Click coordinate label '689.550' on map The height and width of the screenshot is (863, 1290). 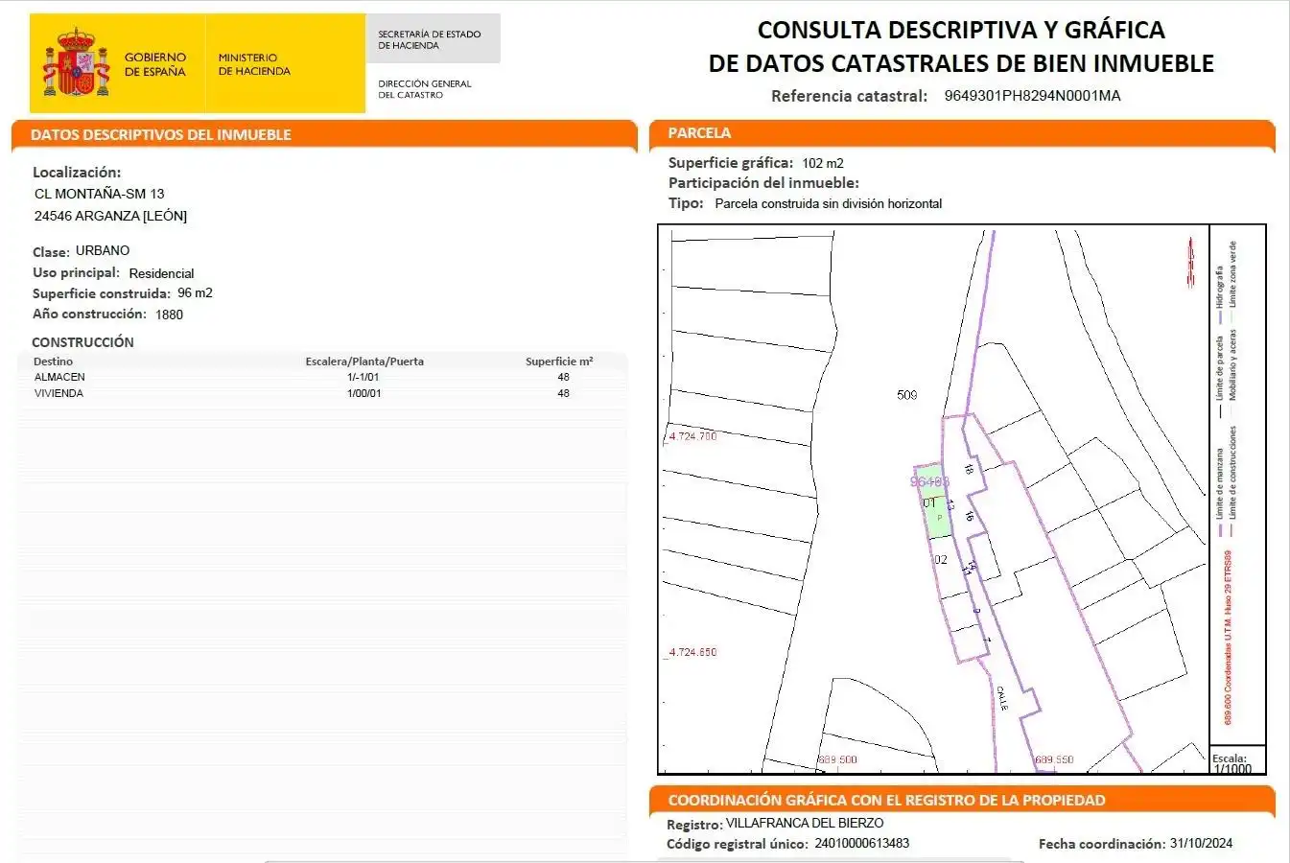click(x=1054, y=759)
